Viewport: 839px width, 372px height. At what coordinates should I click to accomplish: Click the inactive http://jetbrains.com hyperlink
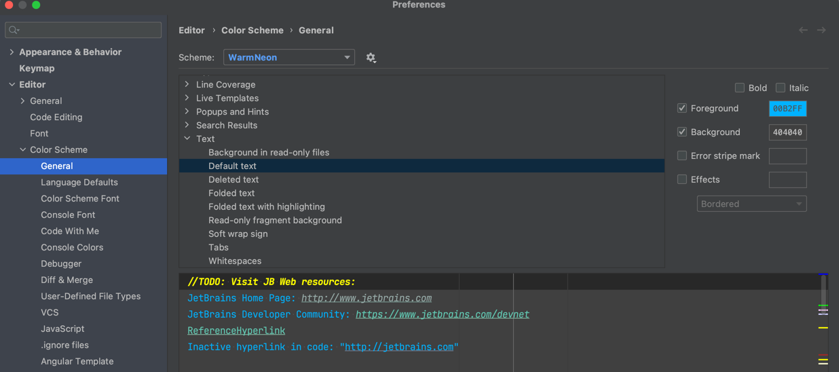[x=399, y=347]
